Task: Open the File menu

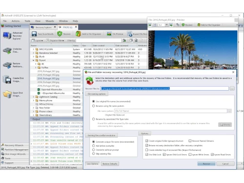Action: 5,21
